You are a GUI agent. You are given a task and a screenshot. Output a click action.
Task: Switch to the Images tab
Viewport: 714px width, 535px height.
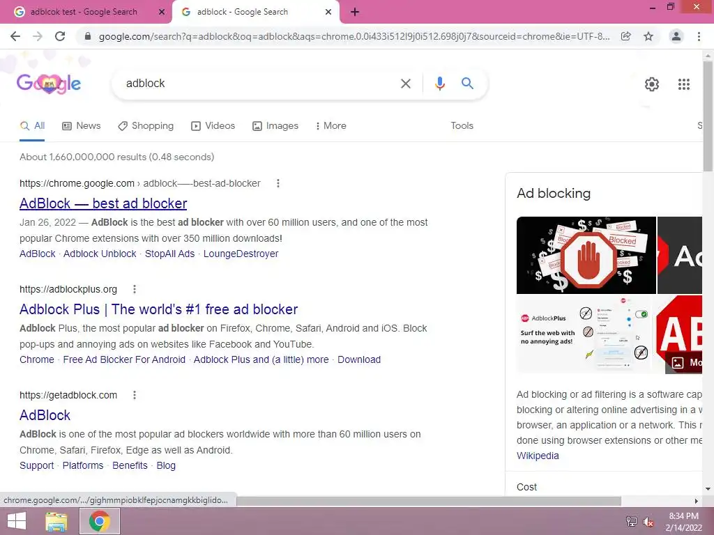click(x=275, y=126)
